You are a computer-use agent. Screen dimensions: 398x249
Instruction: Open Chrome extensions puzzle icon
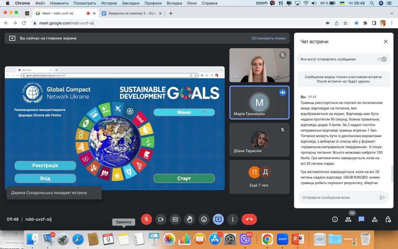click(x=365, y=23)
